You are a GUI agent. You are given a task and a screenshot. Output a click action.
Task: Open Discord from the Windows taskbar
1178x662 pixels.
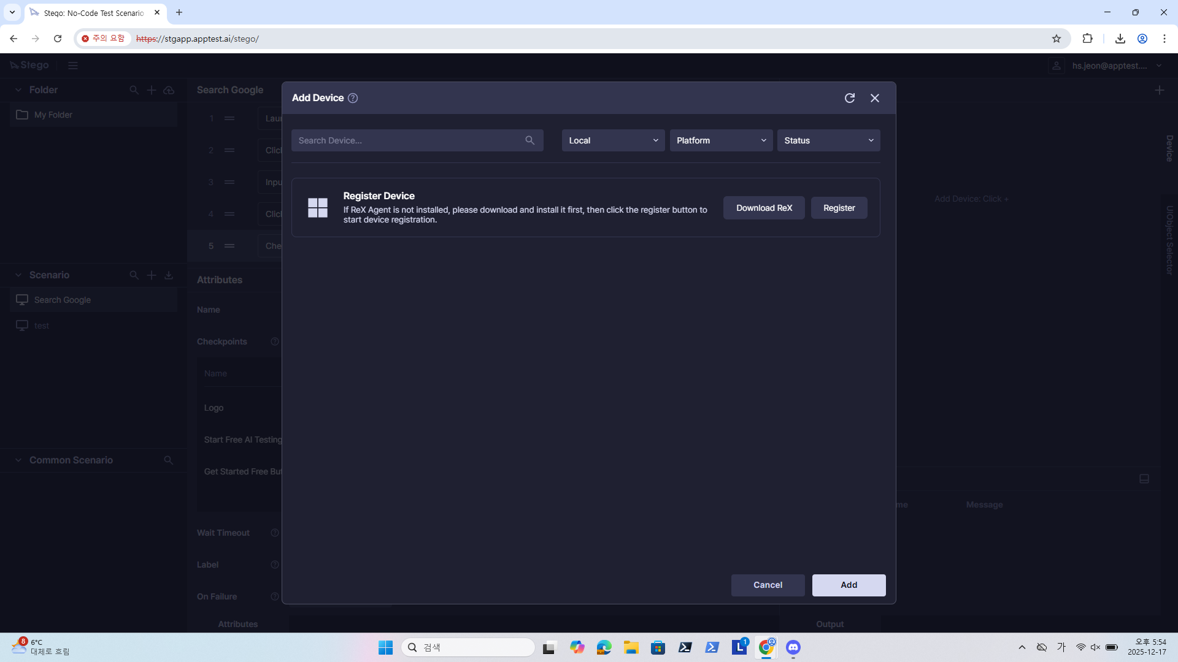pos(793,647)
